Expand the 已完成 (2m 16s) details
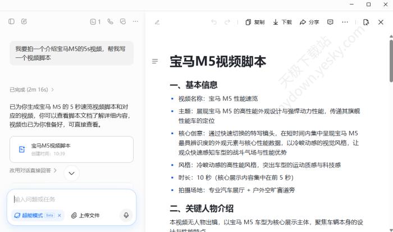 (x=32, y=89)
